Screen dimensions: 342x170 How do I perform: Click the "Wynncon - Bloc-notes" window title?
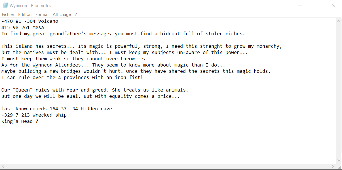30,5
